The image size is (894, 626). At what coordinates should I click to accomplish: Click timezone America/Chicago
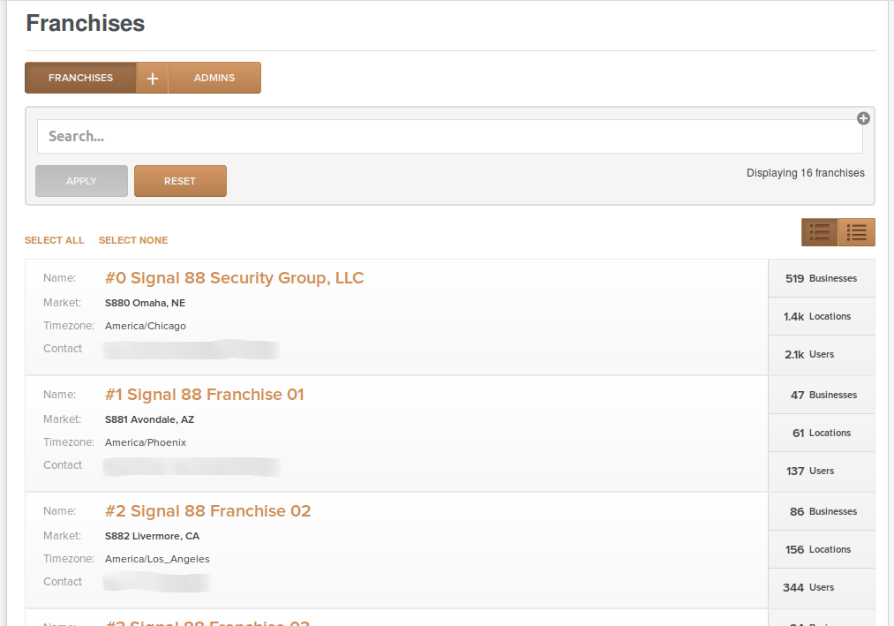[x=146, y=326]
